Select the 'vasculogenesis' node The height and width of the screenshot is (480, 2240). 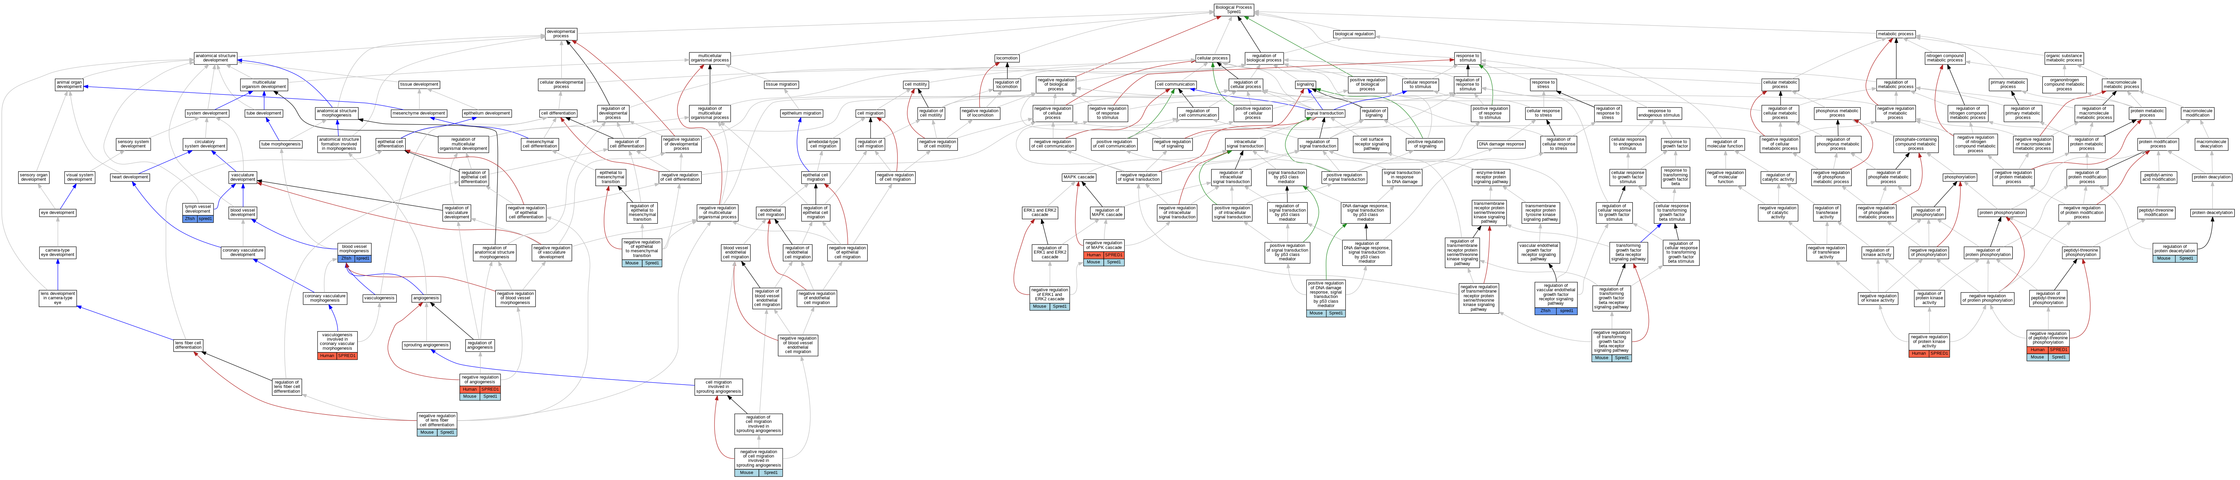(x=379, y=298)
